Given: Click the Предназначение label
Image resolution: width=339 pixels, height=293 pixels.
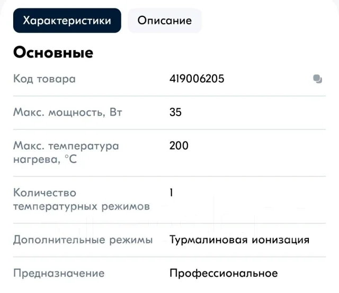Looking at the screenshot, I should coord(59,273).
